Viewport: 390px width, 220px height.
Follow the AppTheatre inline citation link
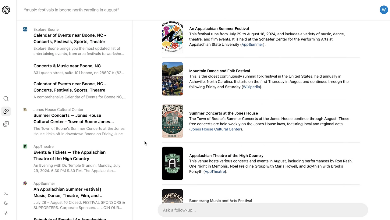(215, 172)
